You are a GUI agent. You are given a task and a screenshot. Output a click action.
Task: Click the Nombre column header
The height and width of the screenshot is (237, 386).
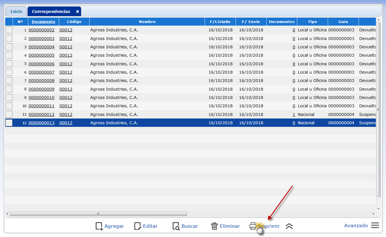[147, 22]
